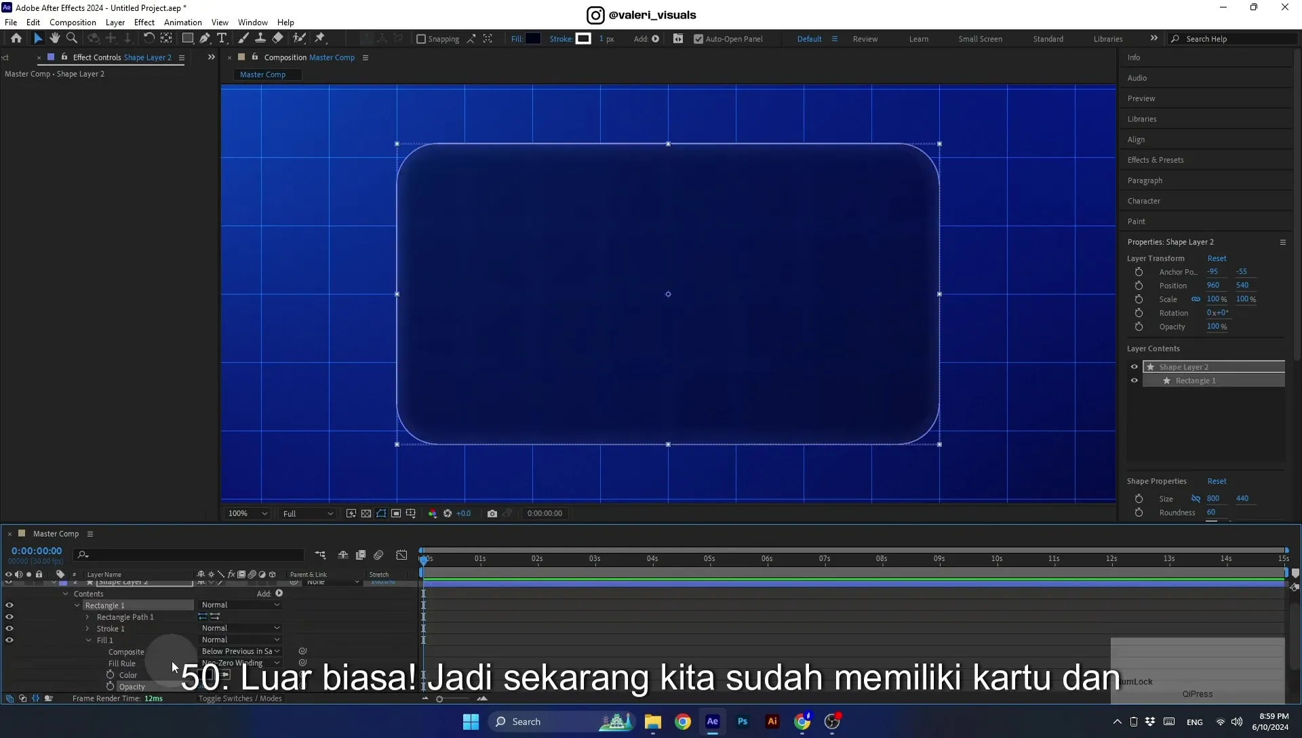
Task: Toggle Position stopwatch in Layer Transform
Action: (1139, 286)
